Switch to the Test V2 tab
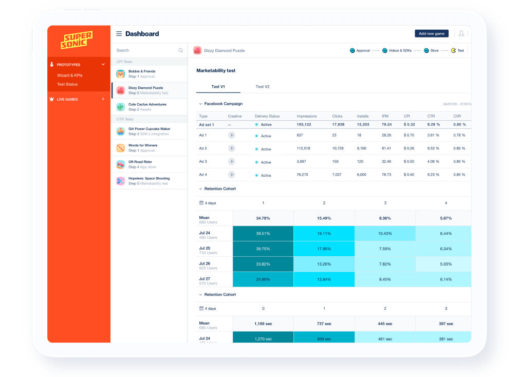The height and width of the screenshot is (377, 519). pos(263,87)
